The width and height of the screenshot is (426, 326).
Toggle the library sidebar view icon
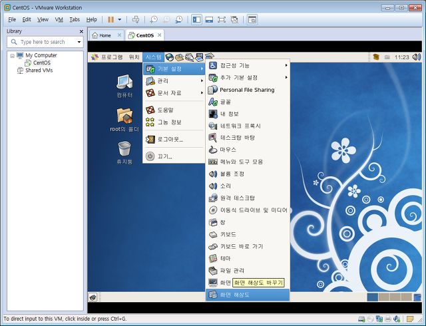(196, 19)
